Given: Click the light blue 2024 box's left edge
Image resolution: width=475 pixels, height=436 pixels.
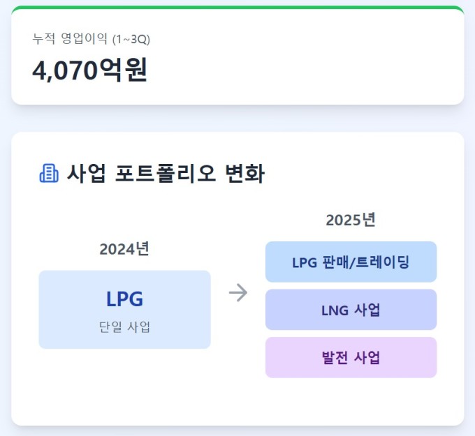Looking at the screenshot, I should [41, 310].
